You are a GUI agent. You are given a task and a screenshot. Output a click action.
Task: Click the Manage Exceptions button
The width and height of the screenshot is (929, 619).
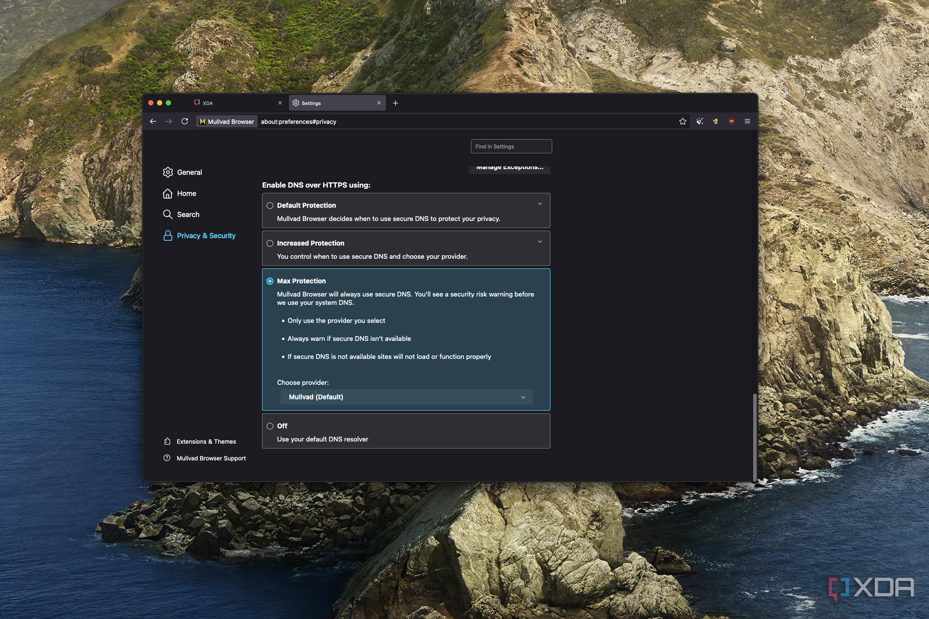tap(510, 169)
